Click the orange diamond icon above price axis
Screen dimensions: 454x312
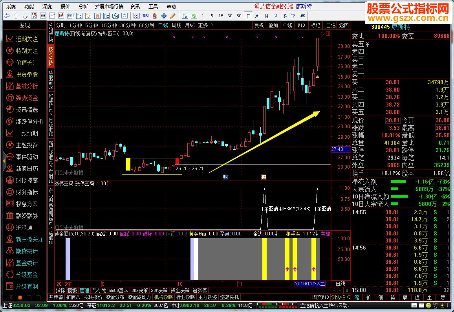322,34
